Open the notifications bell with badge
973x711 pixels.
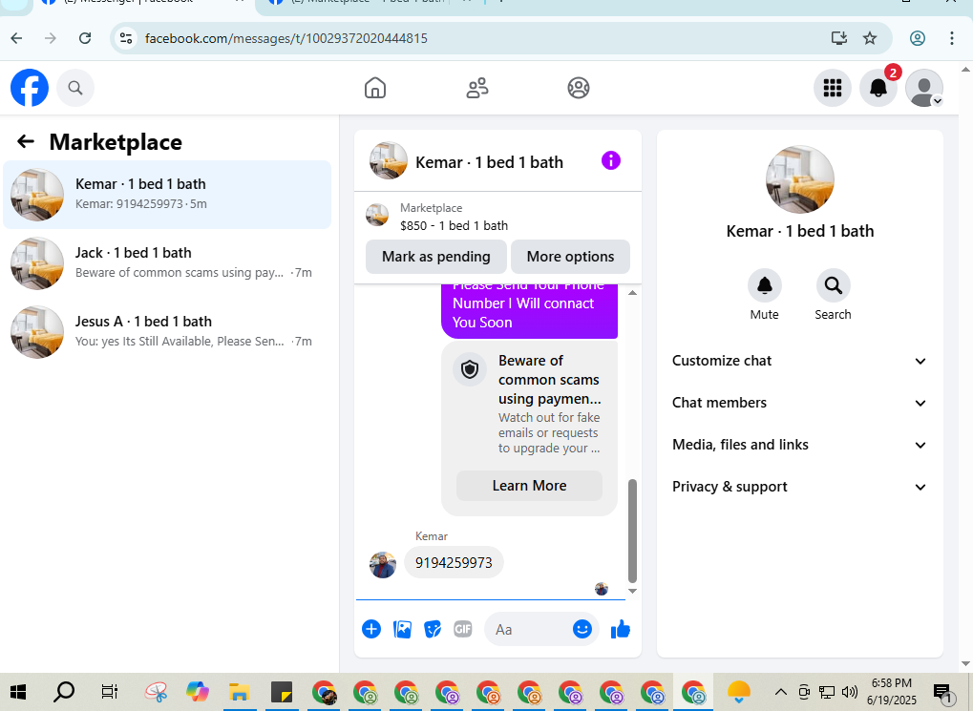878,88
